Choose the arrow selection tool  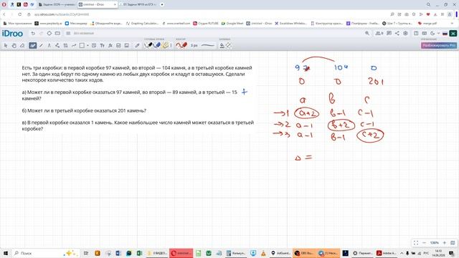pos(6,45)
